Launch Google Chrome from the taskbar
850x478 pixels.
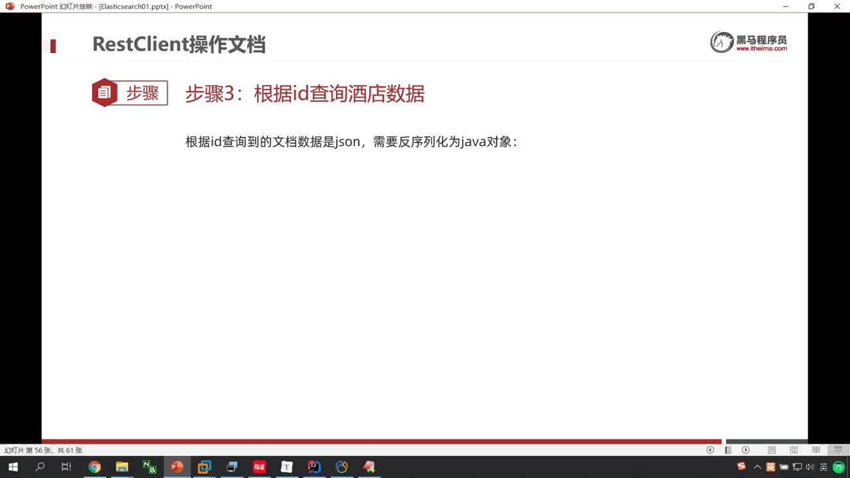(x=94, y=467)
